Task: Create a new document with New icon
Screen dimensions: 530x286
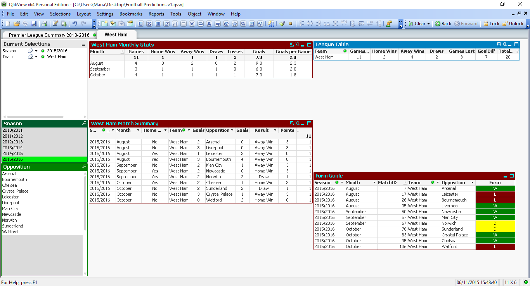Action: point(9,24)
